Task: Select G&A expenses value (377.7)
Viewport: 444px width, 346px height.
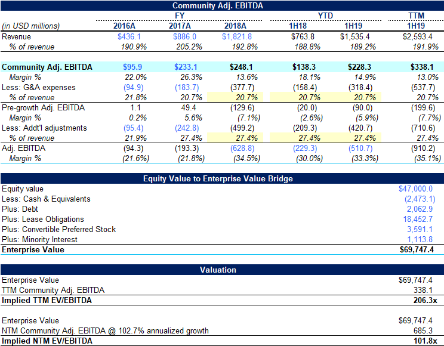Action: click(x=242, y=88)
